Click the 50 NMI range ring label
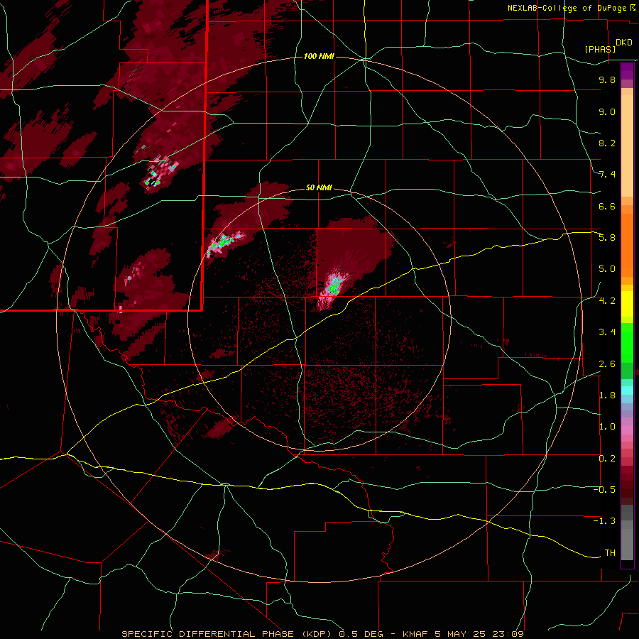This screenshot has height=639, width=639. click(319, 187)
